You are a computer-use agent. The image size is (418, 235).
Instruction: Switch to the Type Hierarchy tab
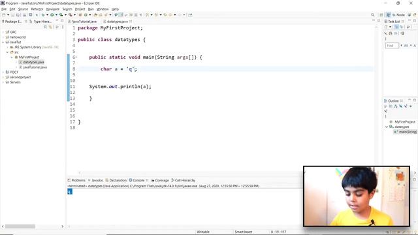(40, 22)
